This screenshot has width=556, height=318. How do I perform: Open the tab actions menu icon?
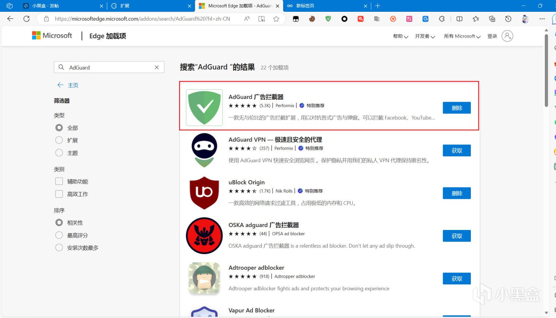(x=9, y=6)
